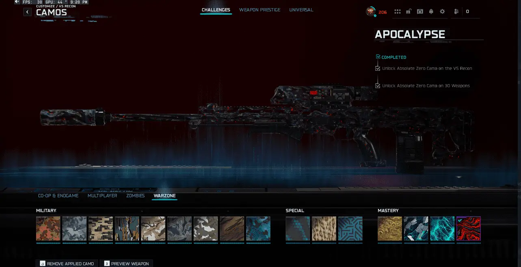The image size is (521, 267).
Task: Open the Co-op & Endgame camo category
Action: [x=58, y=196]
